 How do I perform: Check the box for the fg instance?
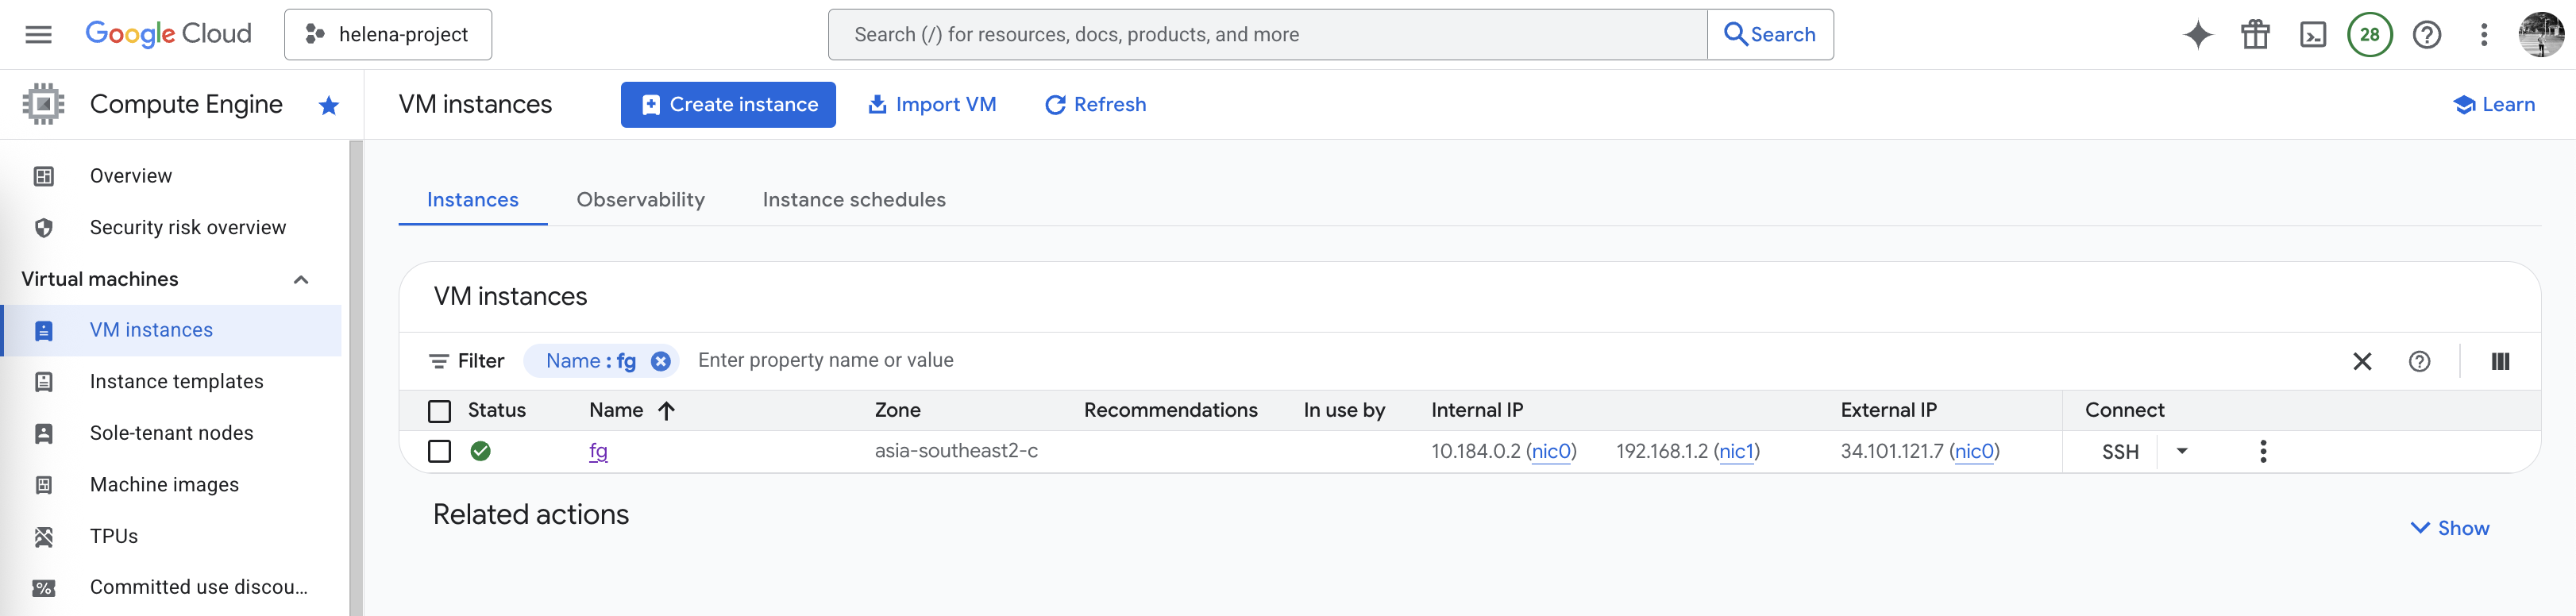coord(439,451)
